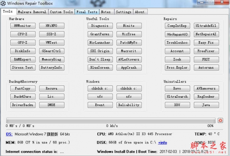
Task: Open the Malware Removal tab
Action: click(32, 12)
